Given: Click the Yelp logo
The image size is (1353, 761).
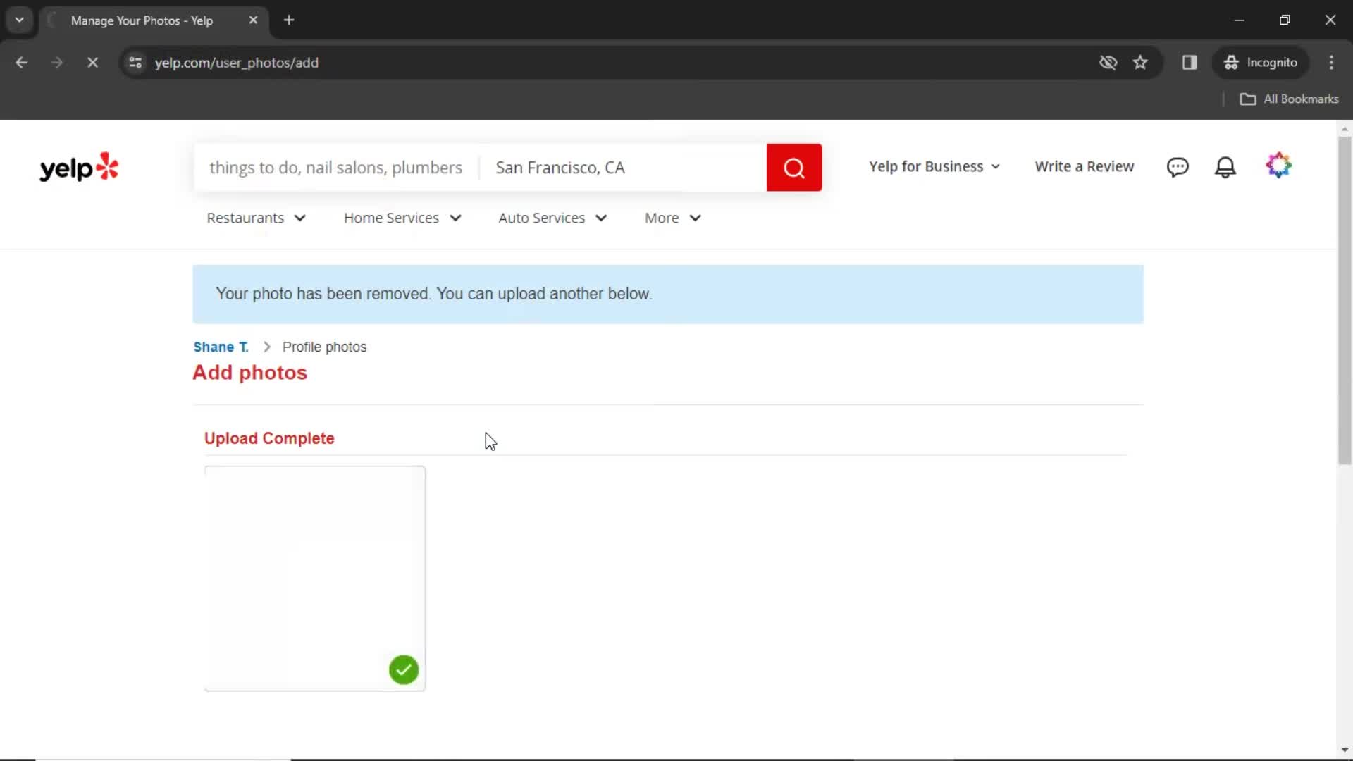Looking at the screenshot, I should click(x=79, y=167).
